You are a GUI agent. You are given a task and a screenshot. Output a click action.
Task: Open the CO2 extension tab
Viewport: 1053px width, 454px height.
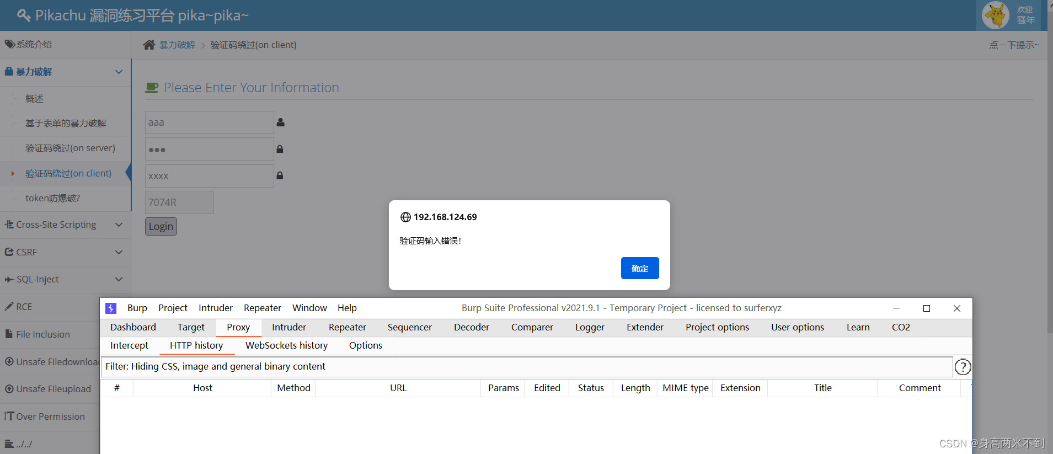[x=901, y=327]
